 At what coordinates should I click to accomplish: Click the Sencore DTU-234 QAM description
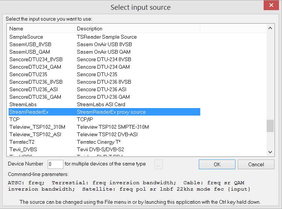point(103,67)
